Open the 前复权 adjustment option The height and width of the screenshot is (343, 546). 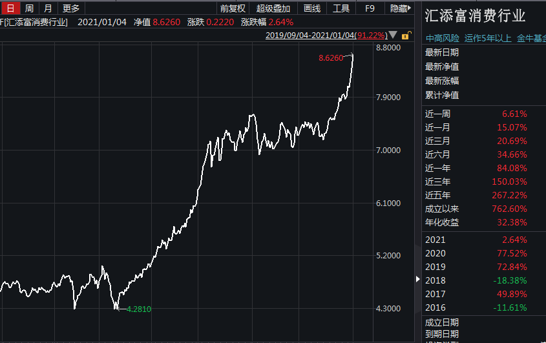pyautogui.click(x=233, y=8)
